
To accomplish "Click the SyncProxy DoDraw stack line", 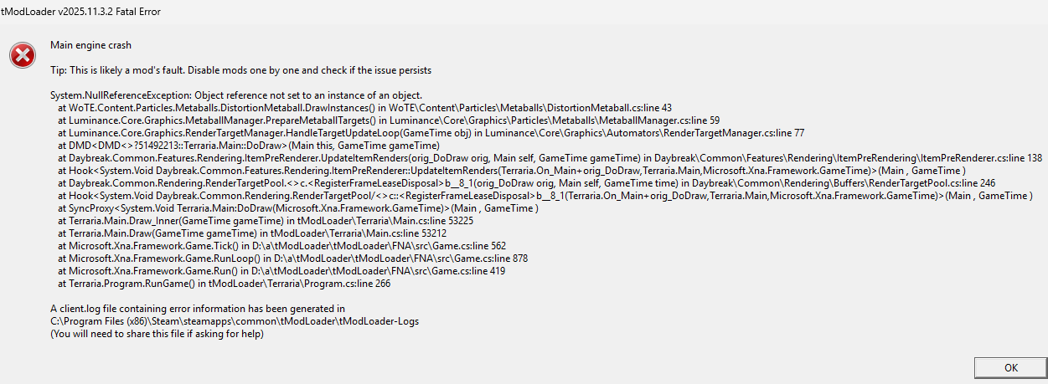I will click(297, 208).
